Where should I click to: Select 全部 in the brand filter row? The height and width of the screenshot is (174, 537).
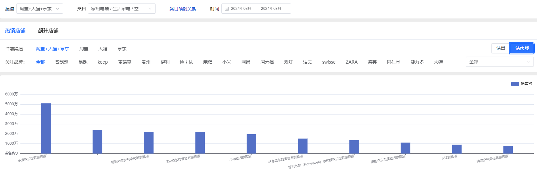[40, 62]
